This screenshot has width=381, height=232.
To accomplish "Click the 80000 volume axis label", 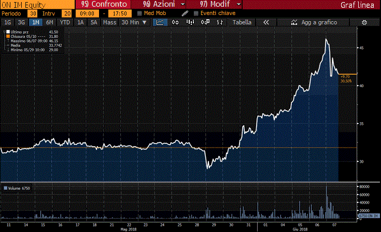I will tap(364, 186).
